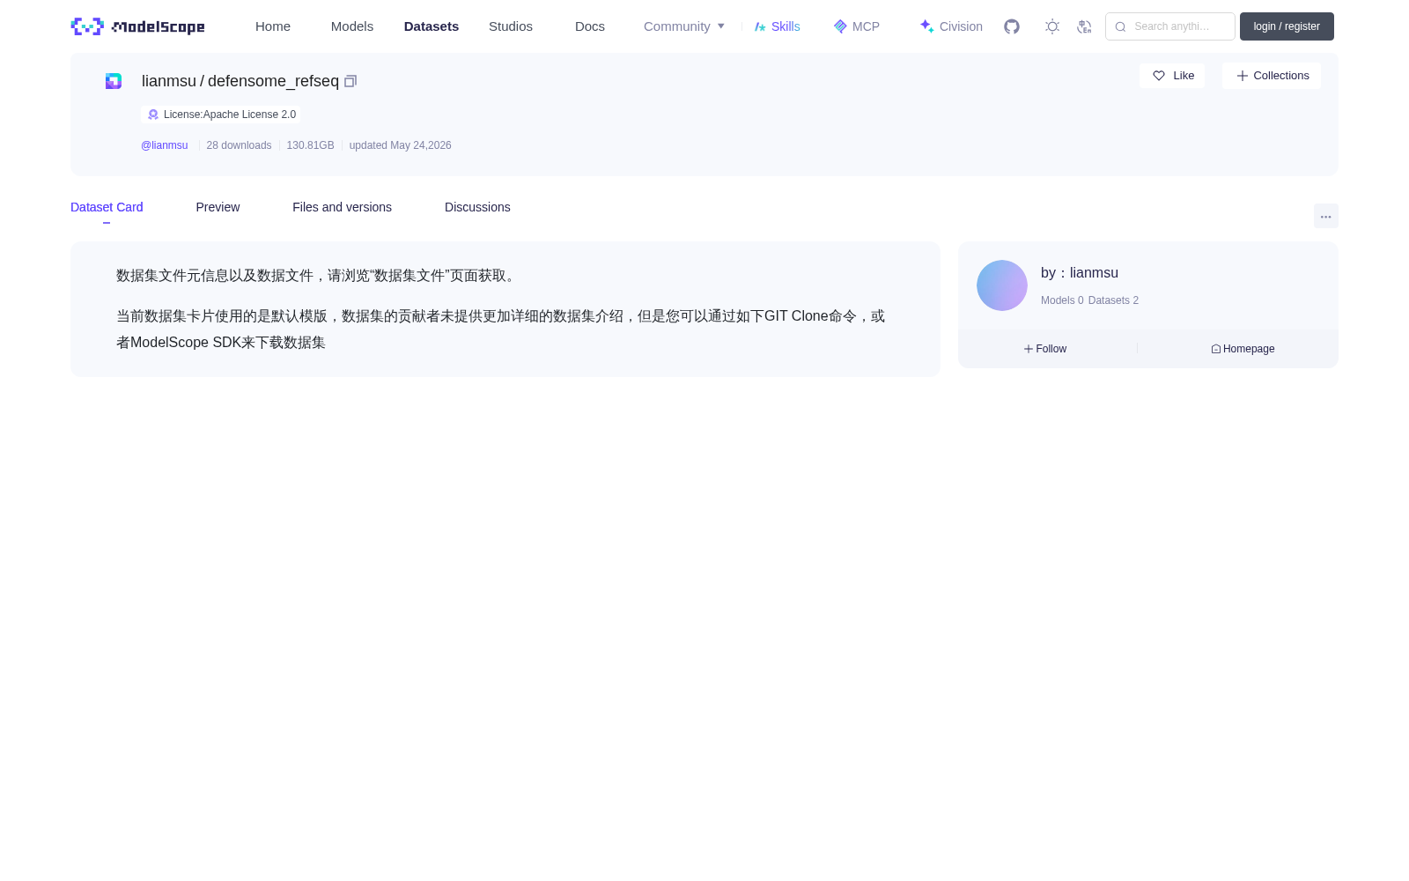This screenshot has width=1409, height=881.
Task: Click the license badge icon
Action: pyautogui.click(x=153, y=115)
